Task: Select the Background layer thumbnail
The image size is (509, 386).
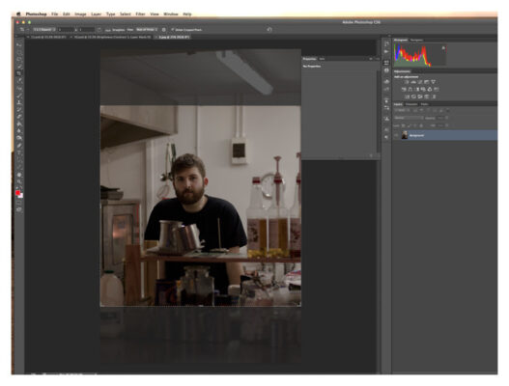Action: (405, 135)
